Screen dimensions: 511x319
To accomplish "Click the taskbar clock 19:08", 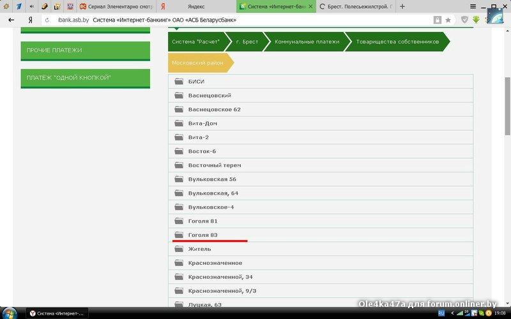I will (500, 313).
